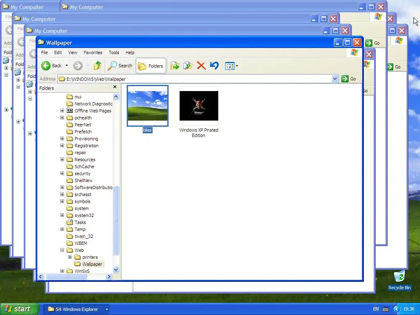Expand the Temp folder node

62,229
